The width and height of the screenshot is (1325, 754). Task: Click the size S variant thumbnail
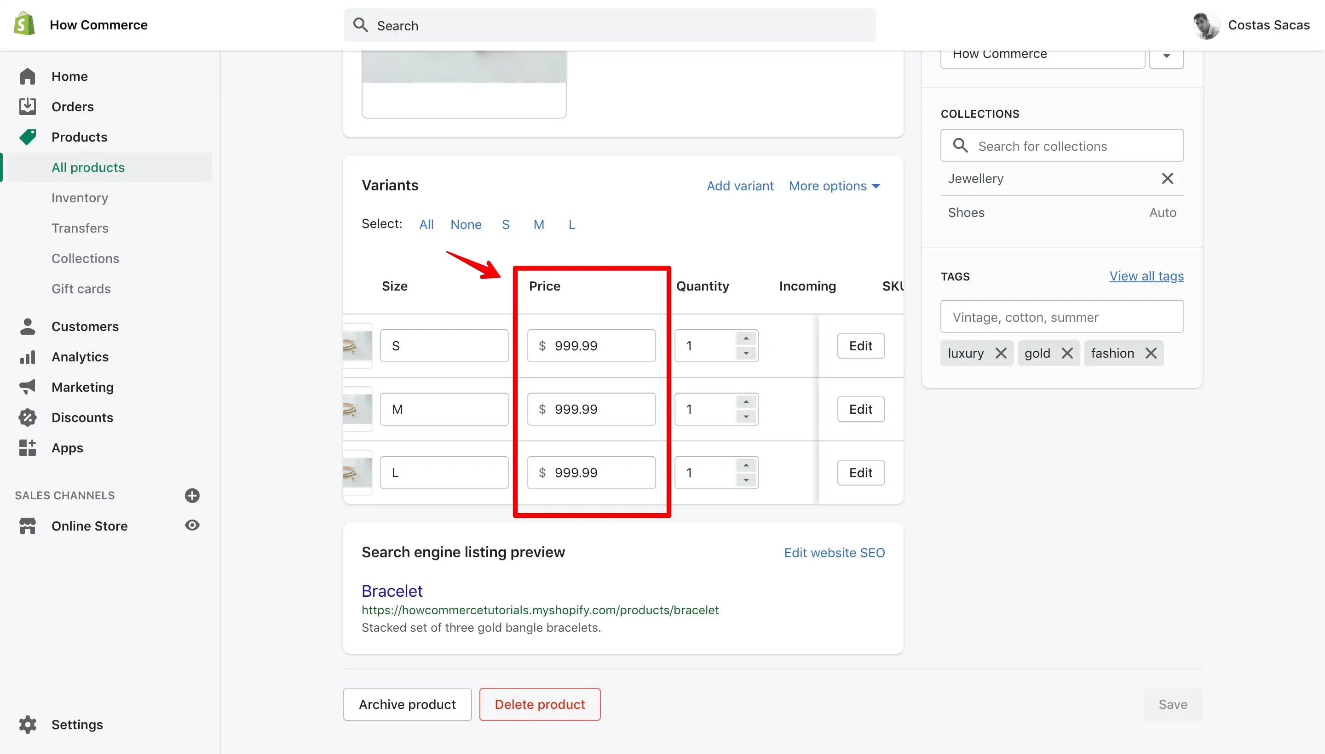[357, 345]
